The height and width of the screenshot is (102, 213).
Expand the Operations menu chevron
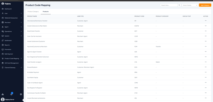coord(21,31)
